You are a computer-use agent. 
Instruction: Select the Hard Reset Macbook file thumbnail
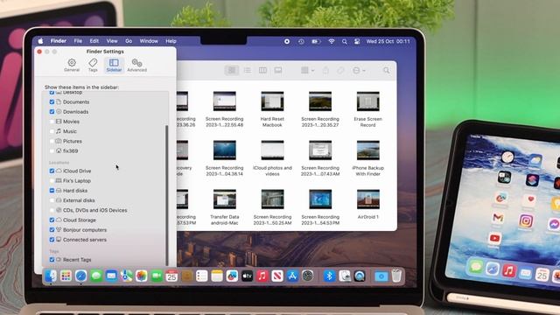[x=272, y=101]
